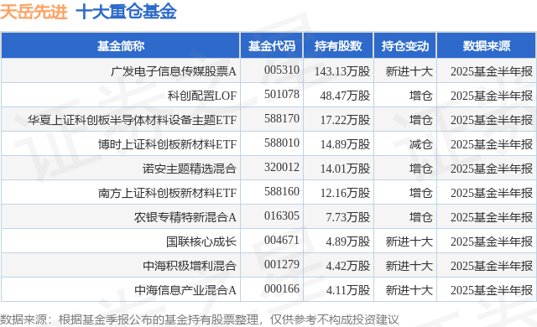Click fund name 诺安主题精选混合

190,169
